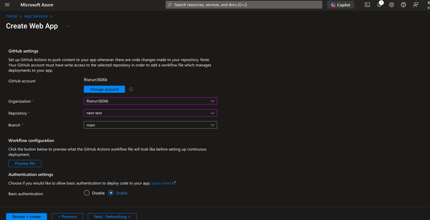430x220 pixels.
Task: Open Cloud Shell from the top bar
Action: click(x=367, y=5)
